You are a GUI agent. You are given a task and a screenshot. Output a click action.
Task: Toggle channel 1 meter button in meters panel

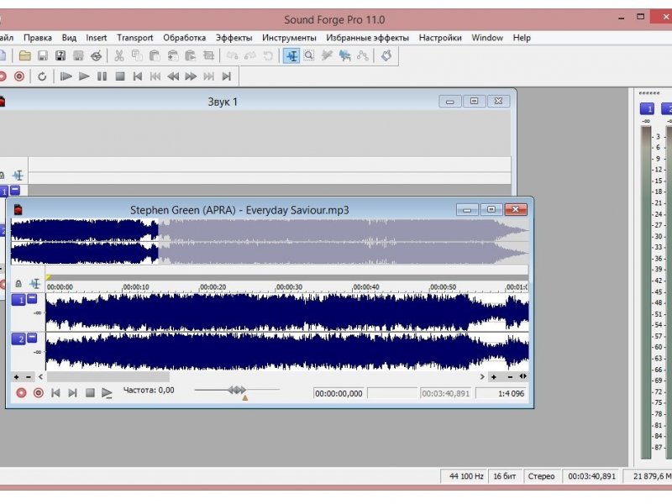tap(647, 109)
